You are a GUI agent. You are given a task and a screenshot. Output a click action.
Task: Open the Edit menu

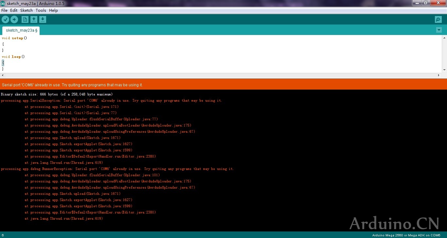point(14,10)
